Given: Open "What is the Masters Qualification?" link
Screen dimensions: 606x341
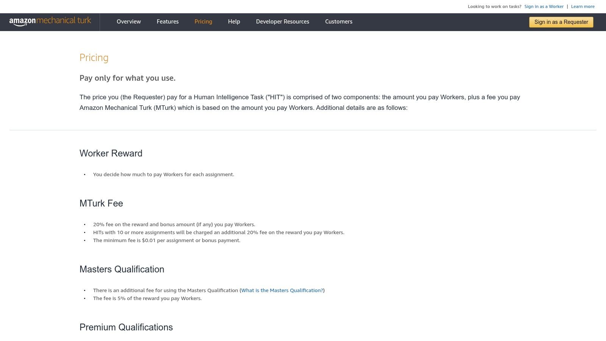Looking at the screenshot, I should tap(282, 291).
